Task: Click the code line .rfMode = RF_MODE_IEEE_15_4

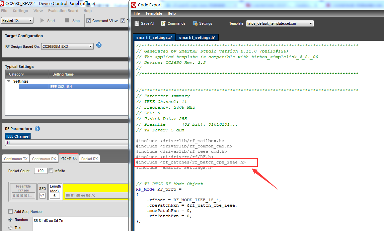Action: [184, 200]
